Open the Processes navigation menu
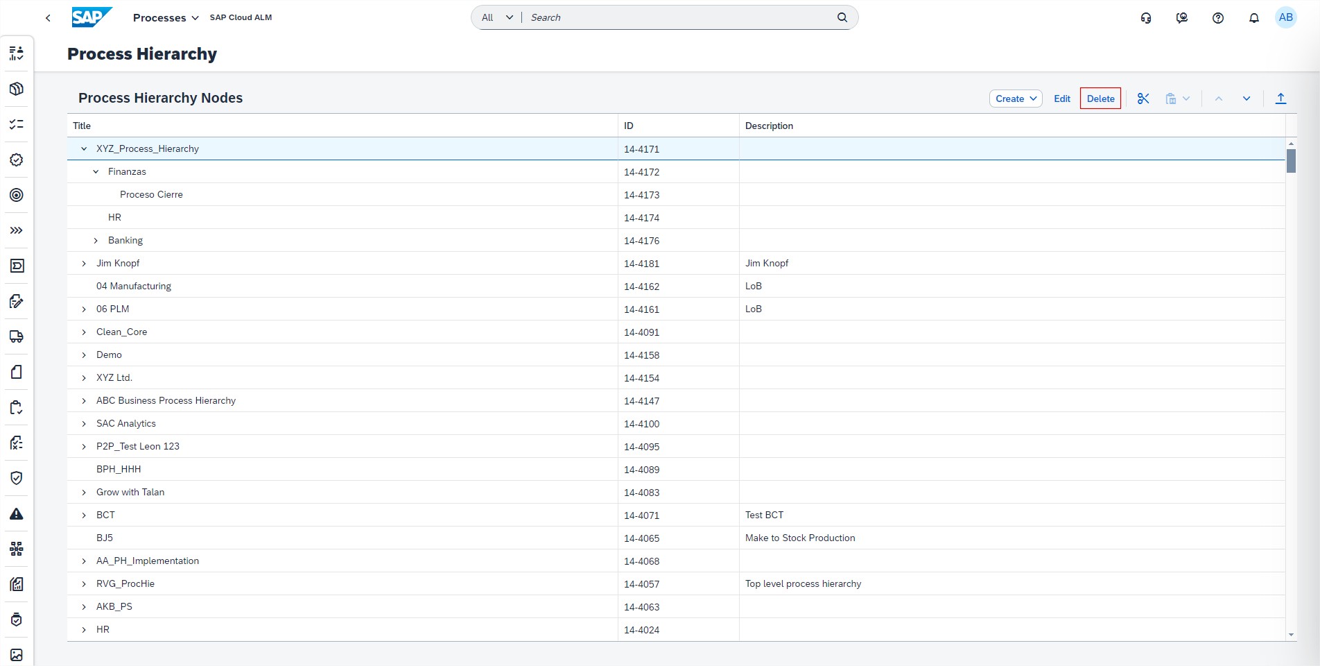Viewport: 1320px width, 666px height. tap(166, 18)
